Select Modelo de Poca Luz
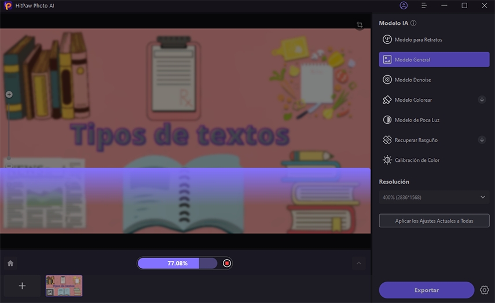 pos(434,120)
